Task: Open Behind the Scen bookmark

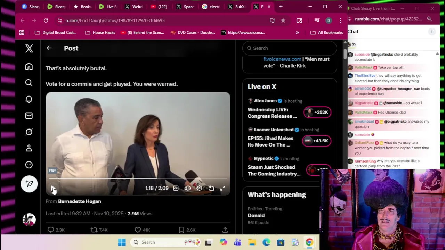Action: pos(142,33)
